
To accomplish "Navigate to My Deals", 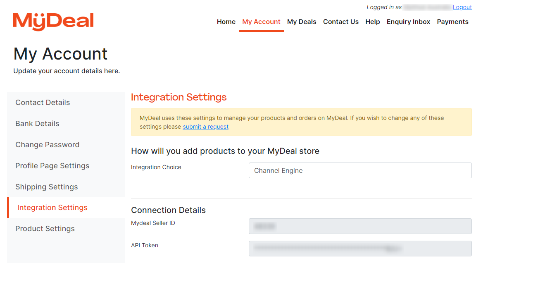I will click(x=302, y=22).
